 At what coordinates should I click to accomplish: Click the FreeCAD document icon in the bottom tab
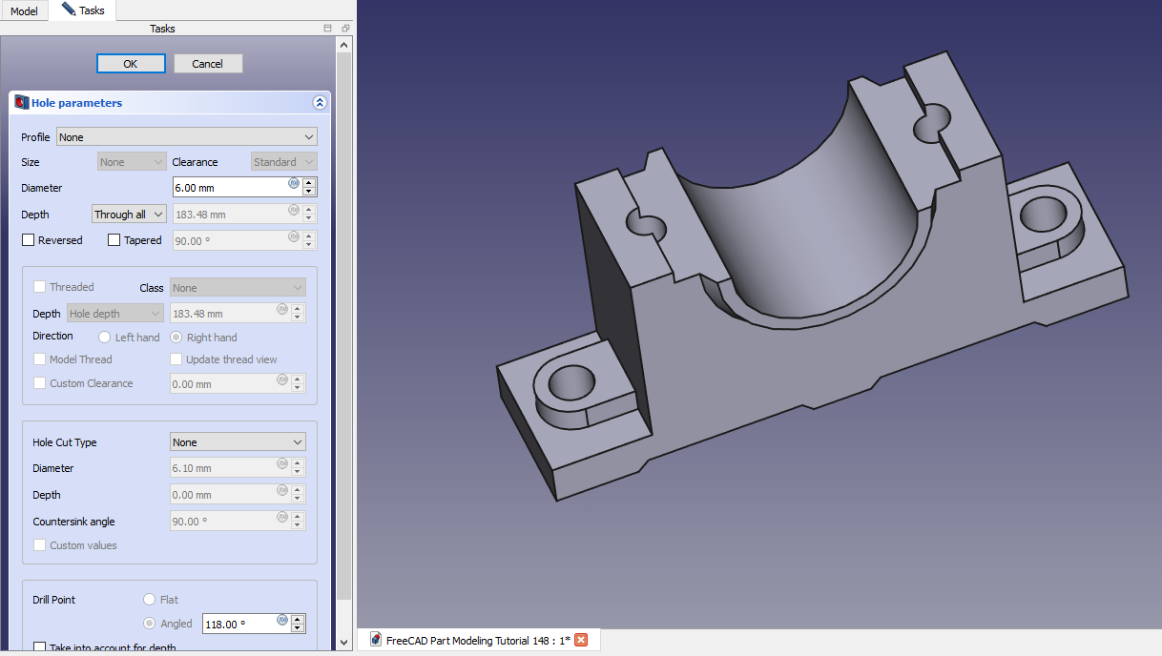coord(376,640)
